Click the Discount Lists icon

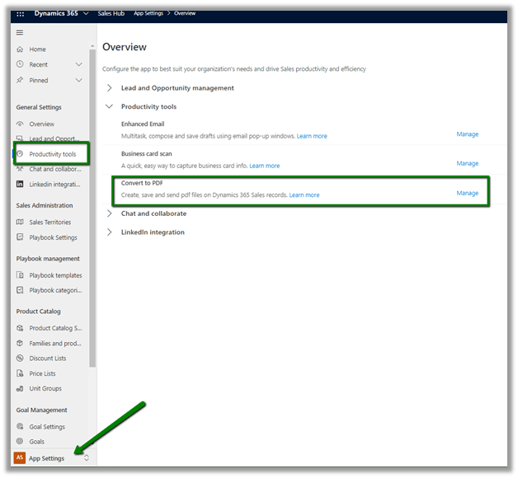point(20,358)
